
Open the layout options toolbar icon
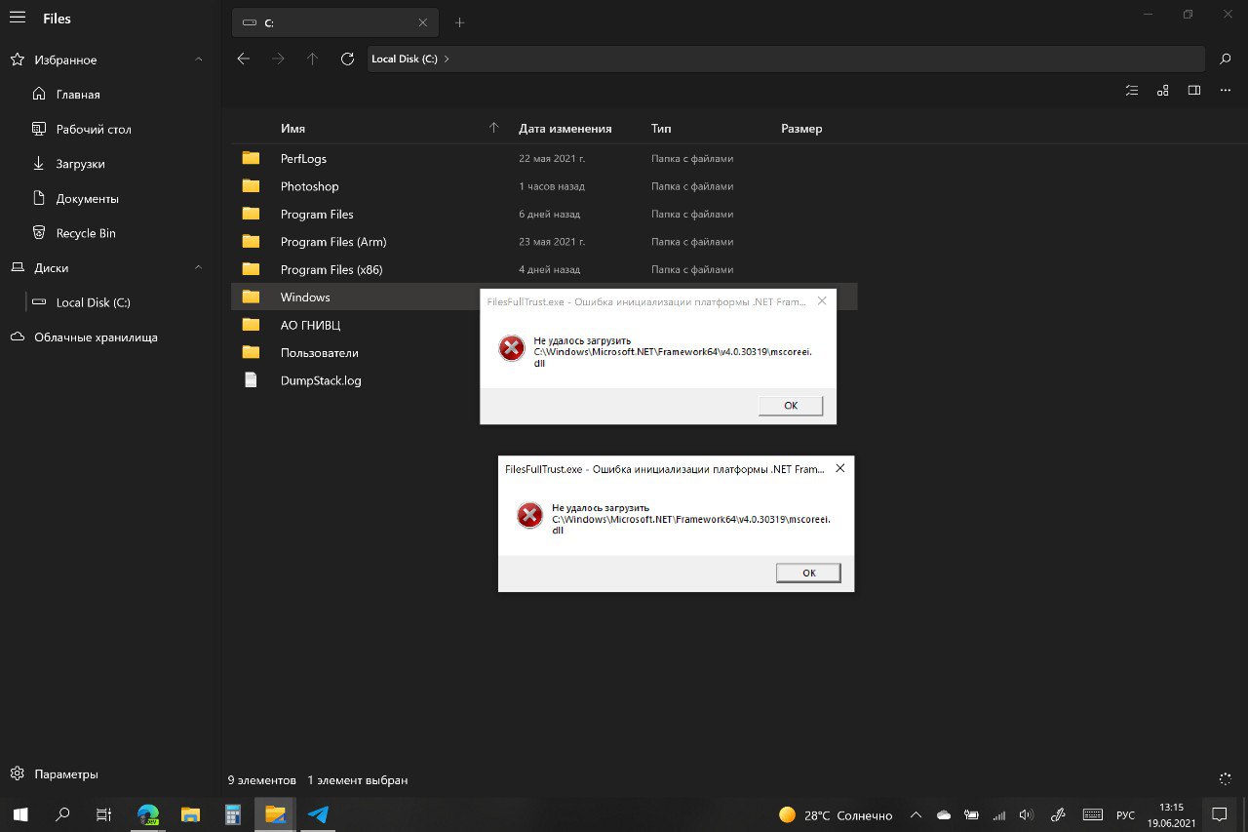coord(1162,91)
